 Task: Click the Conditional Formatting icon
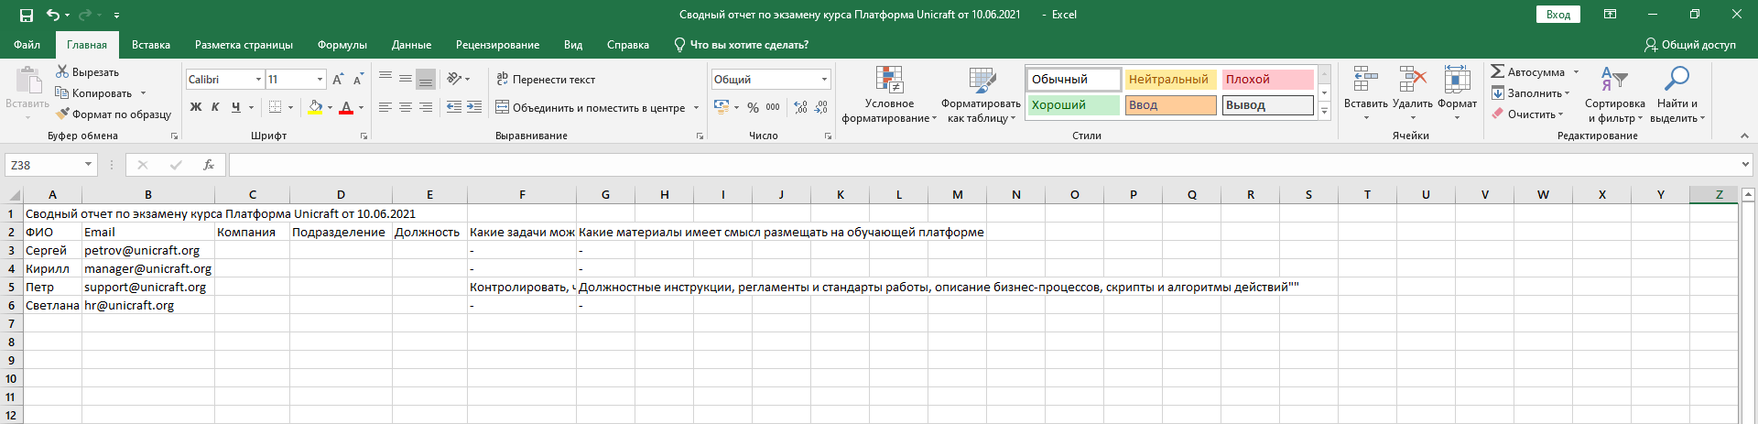coord(889,81)
